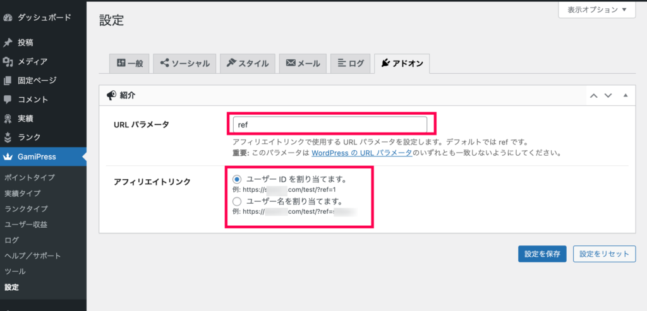Click the ランク rank icon
Image resolution: width=647 pixels, height=311 pixels.
tap(7, 137)
